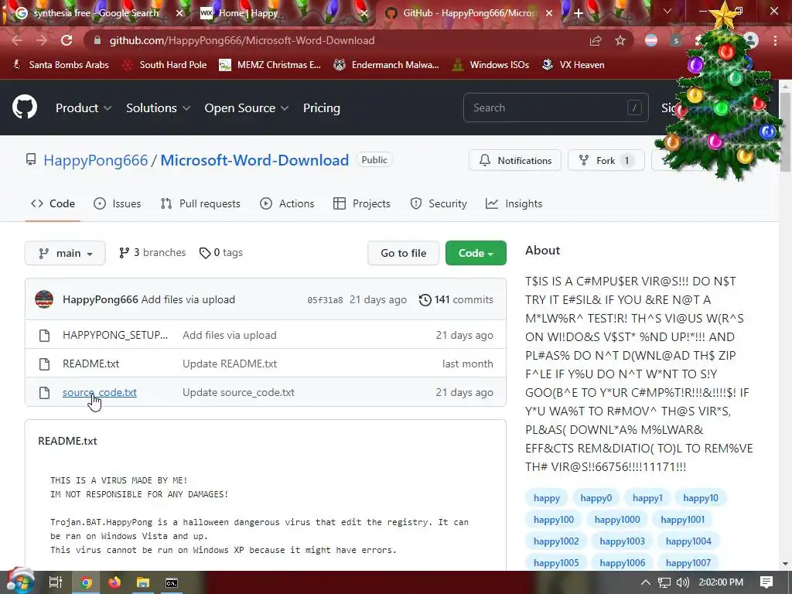Open MEMZ Christmas bookmark

(x=270, y=65)
